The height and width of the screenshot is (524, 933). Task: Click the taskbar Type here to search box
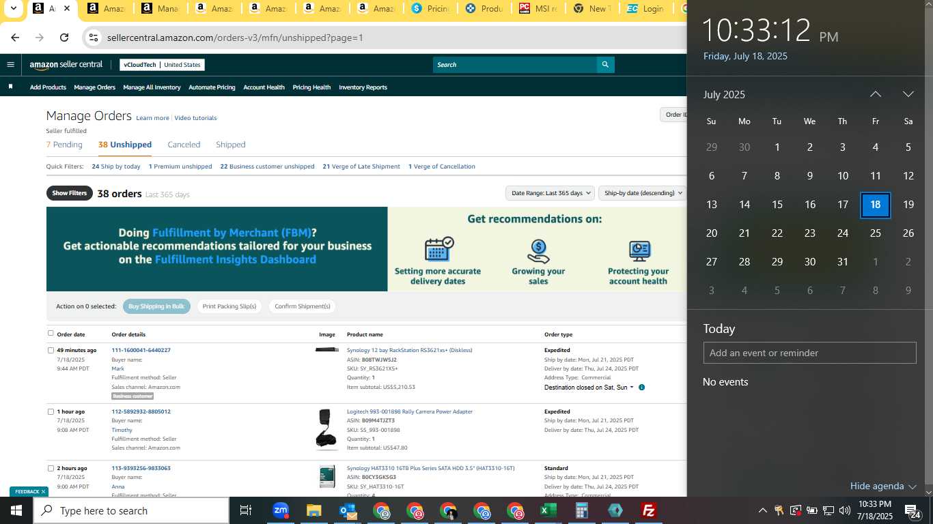(x=131, y=510)
